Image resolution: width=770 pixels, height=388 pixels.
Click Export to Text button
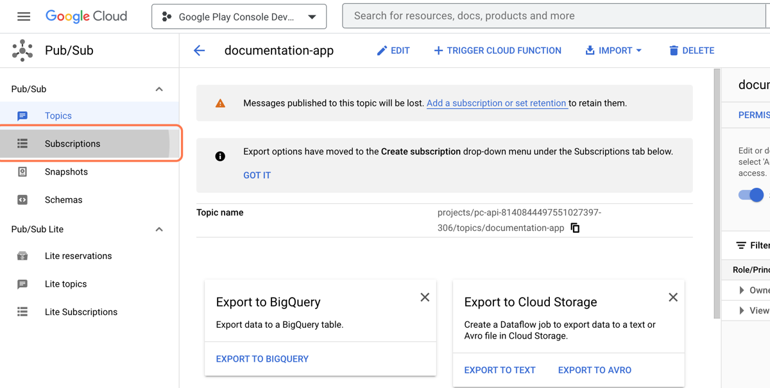[x=500, y=370]
